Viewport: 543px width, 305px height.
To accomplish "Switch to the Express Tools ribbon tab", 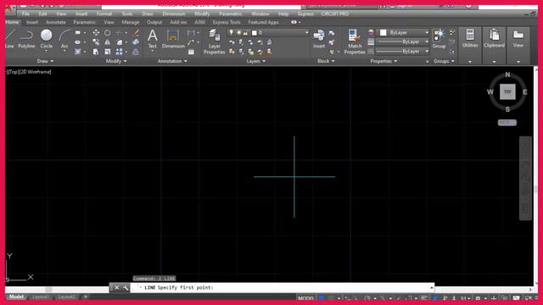I will [x=227, y=22].
